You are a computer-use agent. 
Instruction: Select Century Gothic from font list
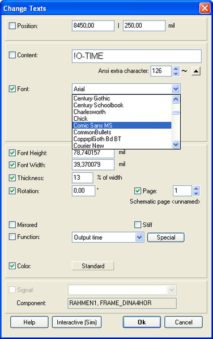pos(122,99)
